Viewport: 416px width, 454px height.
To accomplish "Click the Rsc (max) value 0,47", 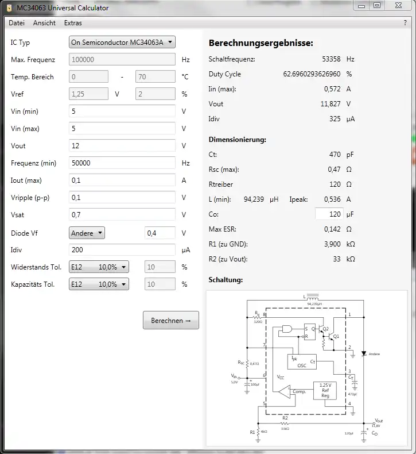I will tap(334, 170).
